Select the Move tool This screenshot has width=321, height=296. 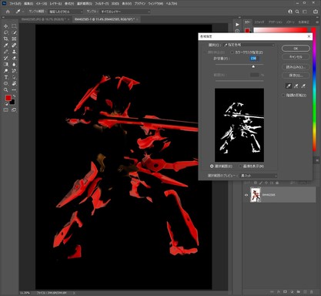pos(5,26)
